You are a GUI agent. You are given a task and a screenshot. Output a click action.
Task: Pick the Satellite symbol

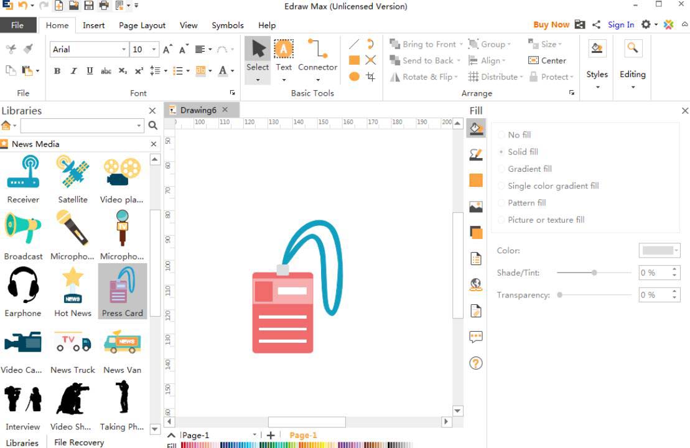[73, 179]
